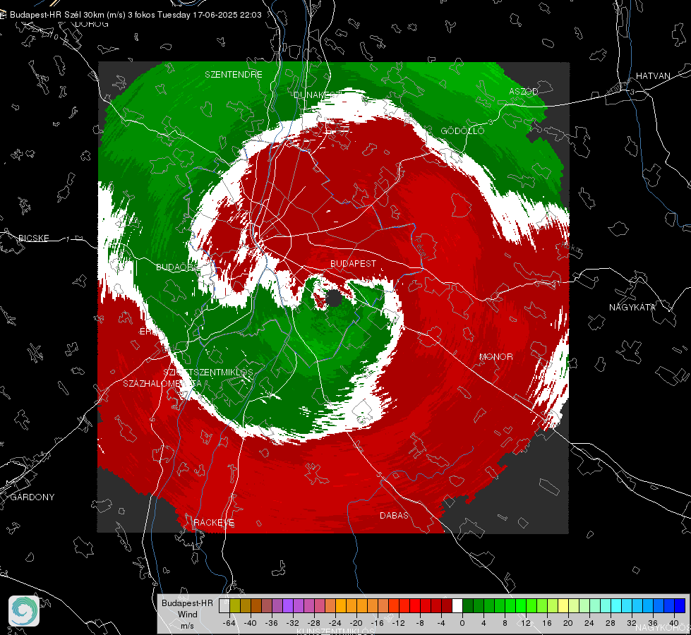This screenshot has height=635, width=691.
Task: Click the SZAZHALOMBATTA map label
Action: [162, 383]
